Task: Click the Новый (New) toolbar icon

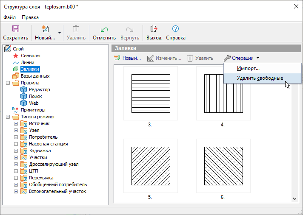Action: pyautogui.click(x=45, y=29)
